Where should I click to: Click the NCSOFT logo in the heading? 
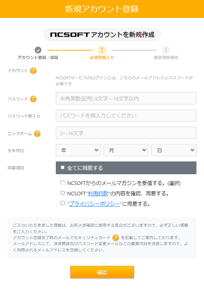70,35
